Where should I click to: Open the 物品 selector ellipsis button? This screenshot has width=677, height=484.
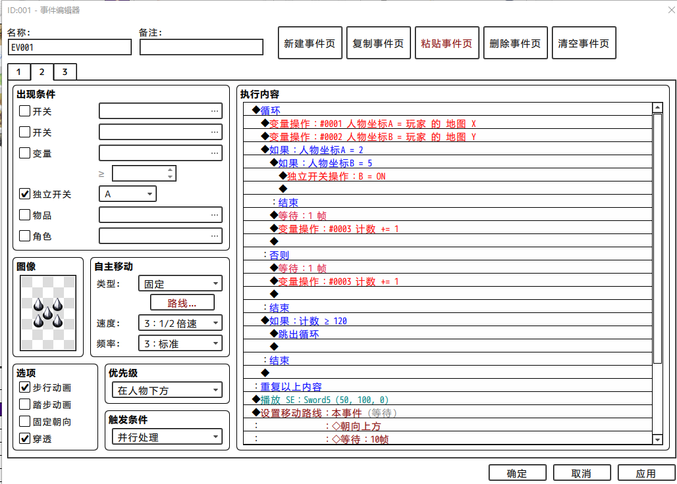tap(215, 214)
